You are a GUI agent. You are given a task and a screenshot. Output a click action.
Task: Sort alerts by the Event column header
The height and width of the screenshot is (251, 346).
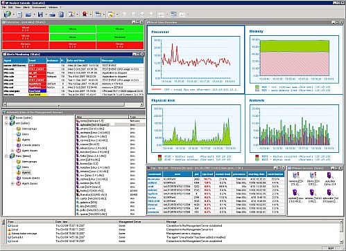pos(37,60)
